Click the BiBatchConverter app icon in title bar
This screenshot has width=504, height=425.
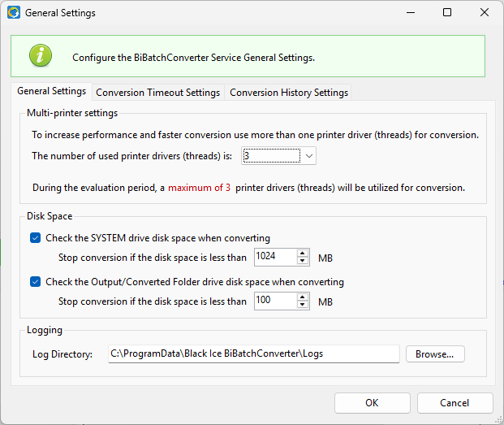[14, 13]
